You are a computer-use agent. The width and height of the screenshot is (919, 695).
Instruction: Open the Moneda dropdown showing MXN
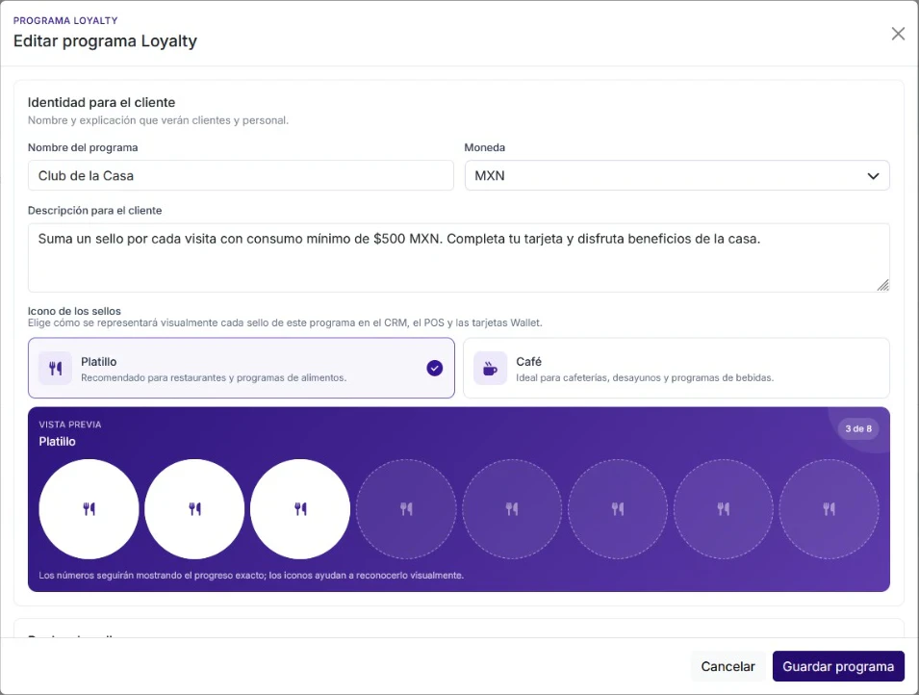pos(676,175)
